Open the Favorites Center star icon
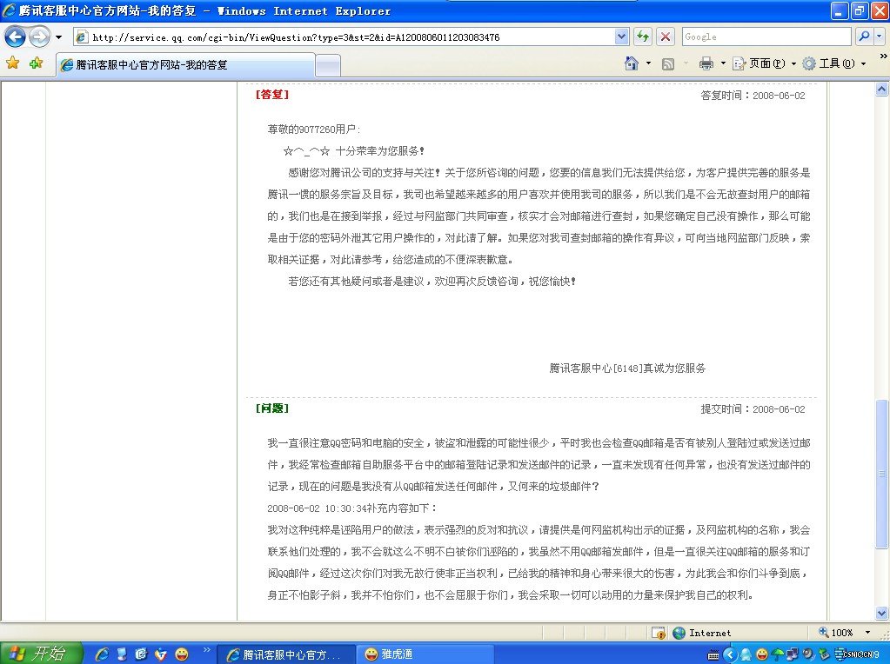Screen dimensions: 890x664 pyautogui.click(x=13, y=63)
